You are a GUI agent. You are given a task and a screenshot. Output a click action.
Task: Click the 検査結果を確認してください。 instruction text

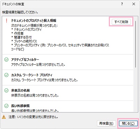pyautogui.click(x=20, y=12)
